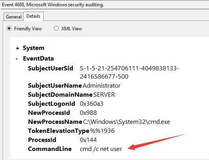Select the cmd.exe process path
Image resolution: width=209 pixels, height=160 pixels.
coord(126,122)
